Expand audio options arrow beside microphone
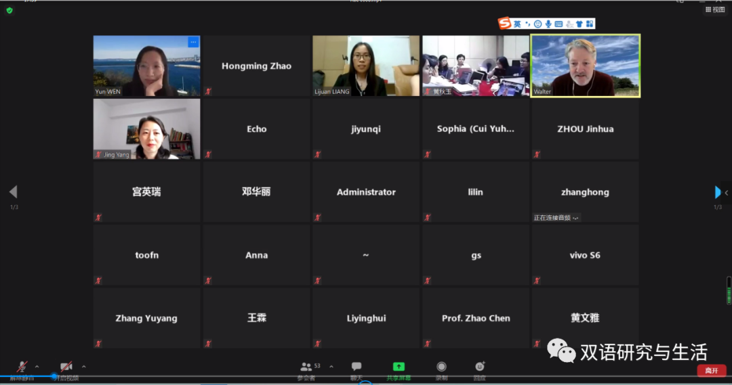The height and width of the screenshot is (385, 732). point(37,367)
